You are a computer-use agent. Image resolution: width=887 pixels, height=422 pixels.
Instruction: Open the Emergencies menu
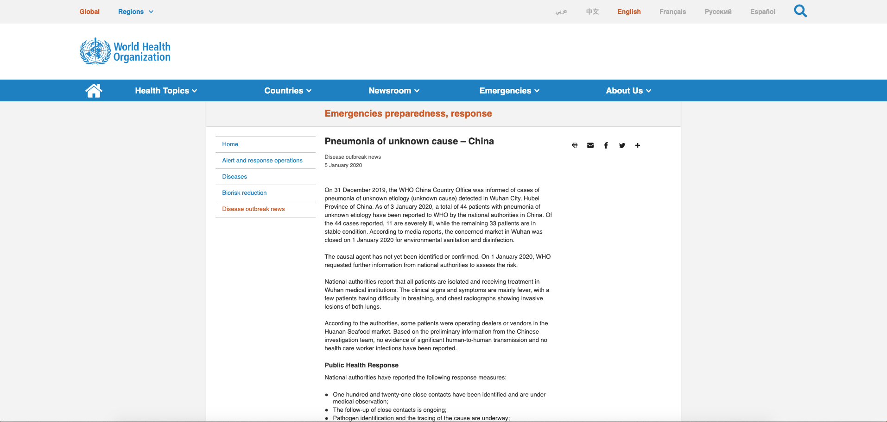pyautogui.click(x=509, y=91)
